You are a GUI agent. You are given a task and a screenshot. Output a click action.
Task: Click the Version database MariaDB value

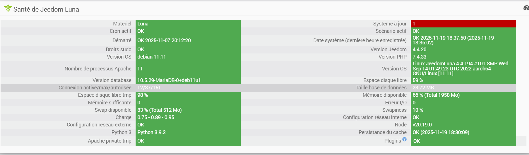click(x=169, y=80)
